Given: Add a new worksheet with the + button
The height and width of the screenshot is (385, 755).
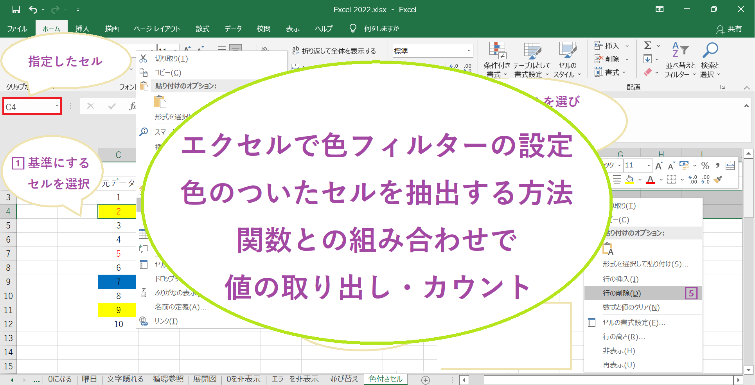Looking at the screenshot, I should [x=425, y=380].
